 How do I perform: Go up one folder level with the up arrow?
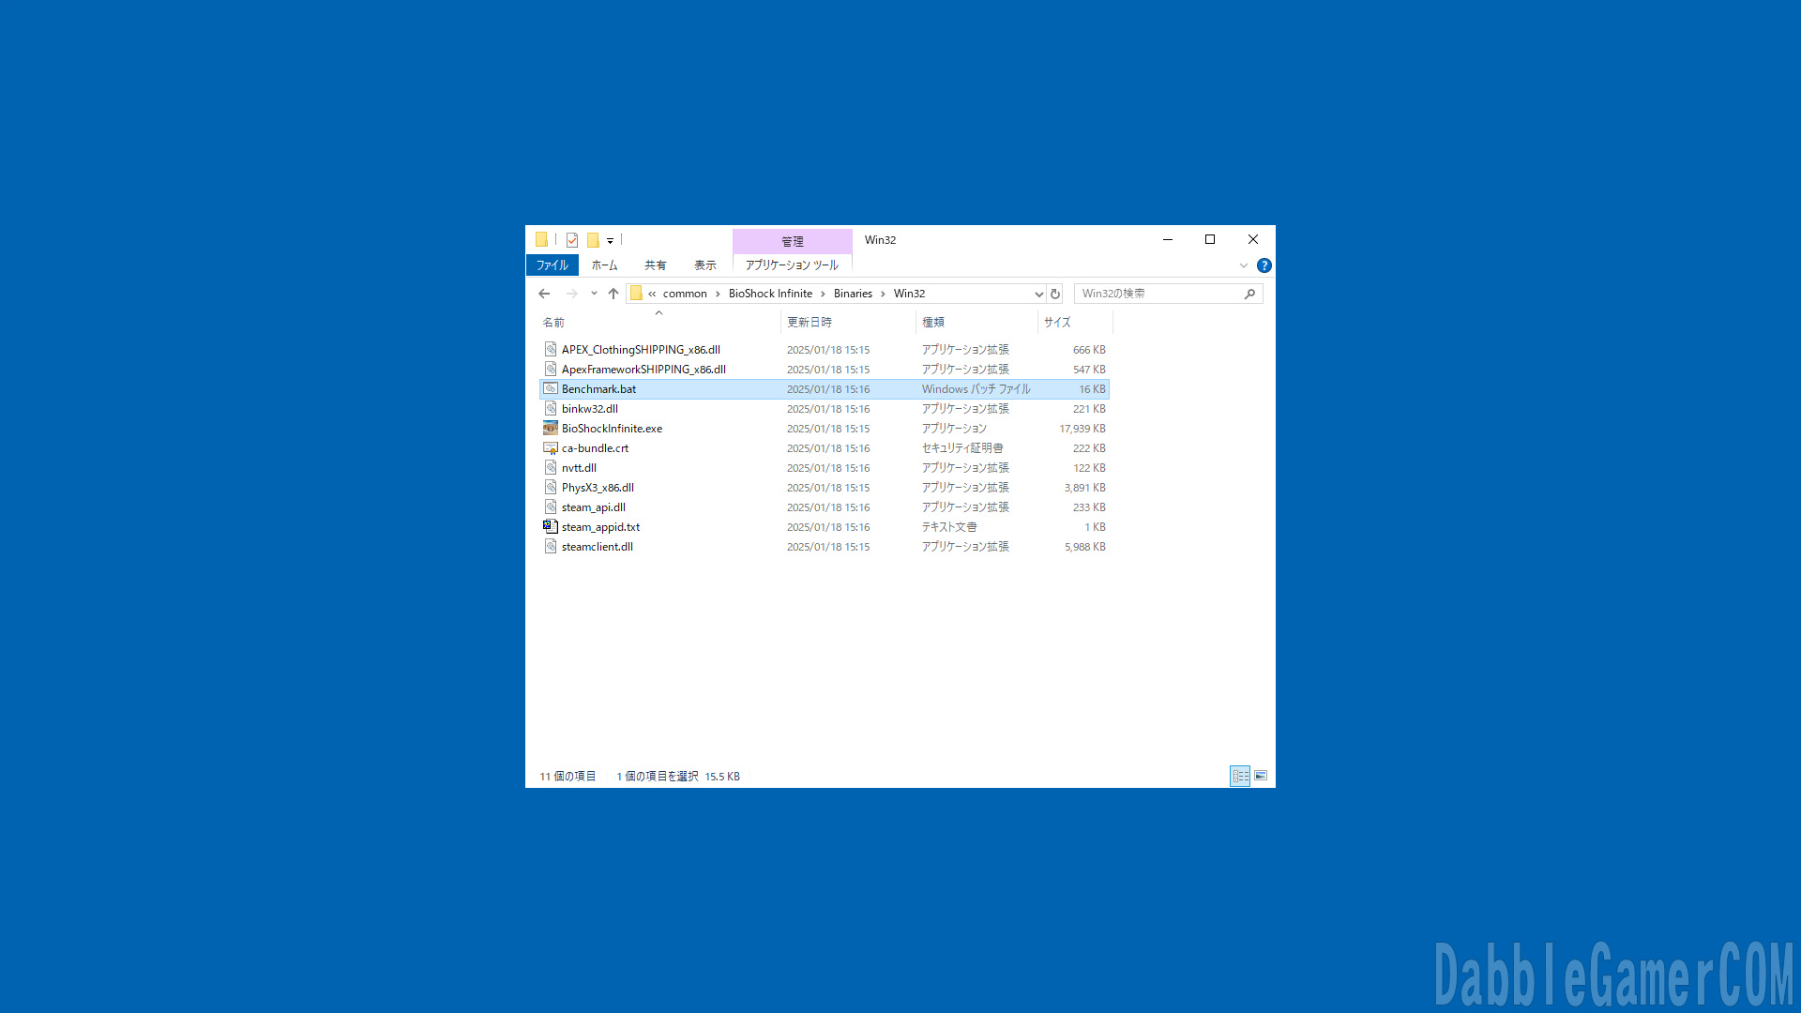pos(613,294)
